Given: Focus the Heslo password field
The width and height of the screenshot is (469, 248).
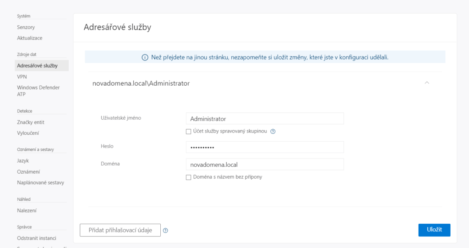Looking at the screenshot, I should (265, 147).
